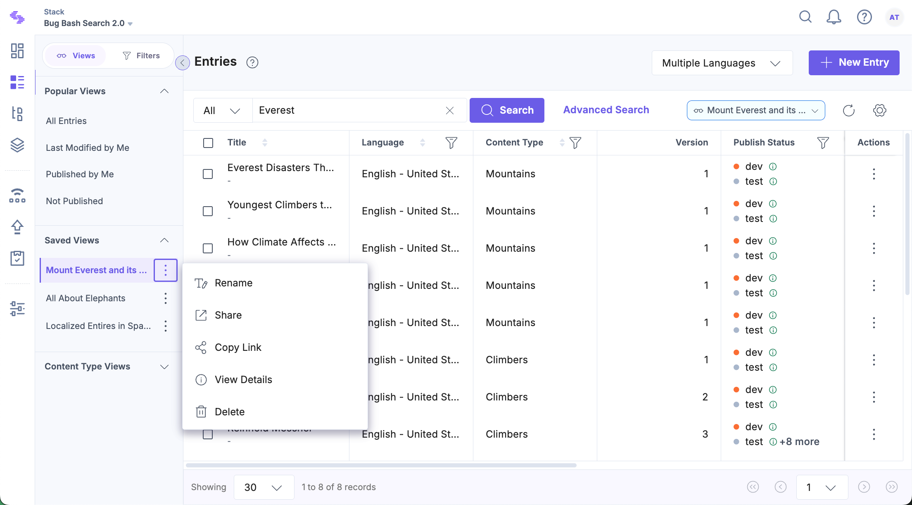Filter by the Content Type funnel
Screen dimensions: 912x505
(x=575, y=143)
